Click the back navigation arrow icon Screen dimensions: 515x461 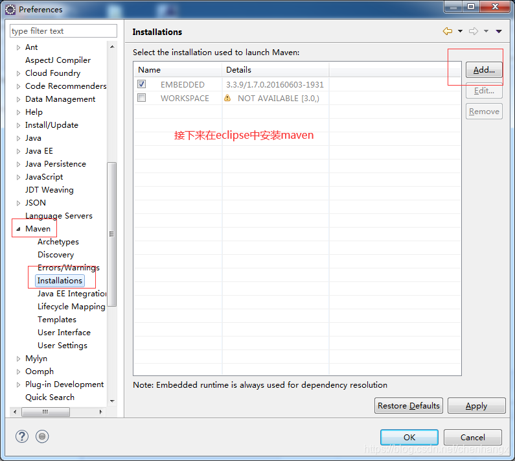pyautogui.click(x=448, y=31)
